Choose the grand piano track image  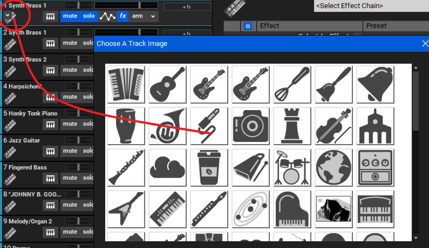pos(292,209)
